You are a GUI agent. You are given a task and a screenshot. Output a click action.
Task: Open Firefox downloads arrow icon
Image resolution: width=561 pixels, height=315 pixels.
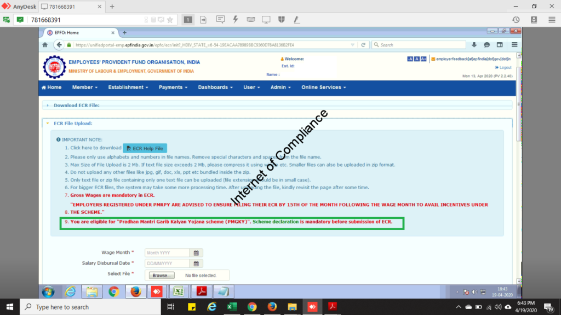click(474, 45)
